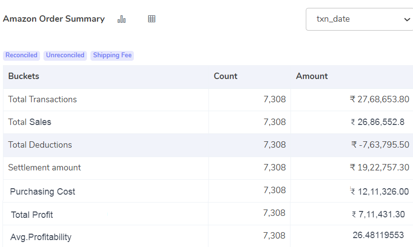Click the Count column header
The image size is (413, 247).
pyautogui.click(x=225, y=76)
